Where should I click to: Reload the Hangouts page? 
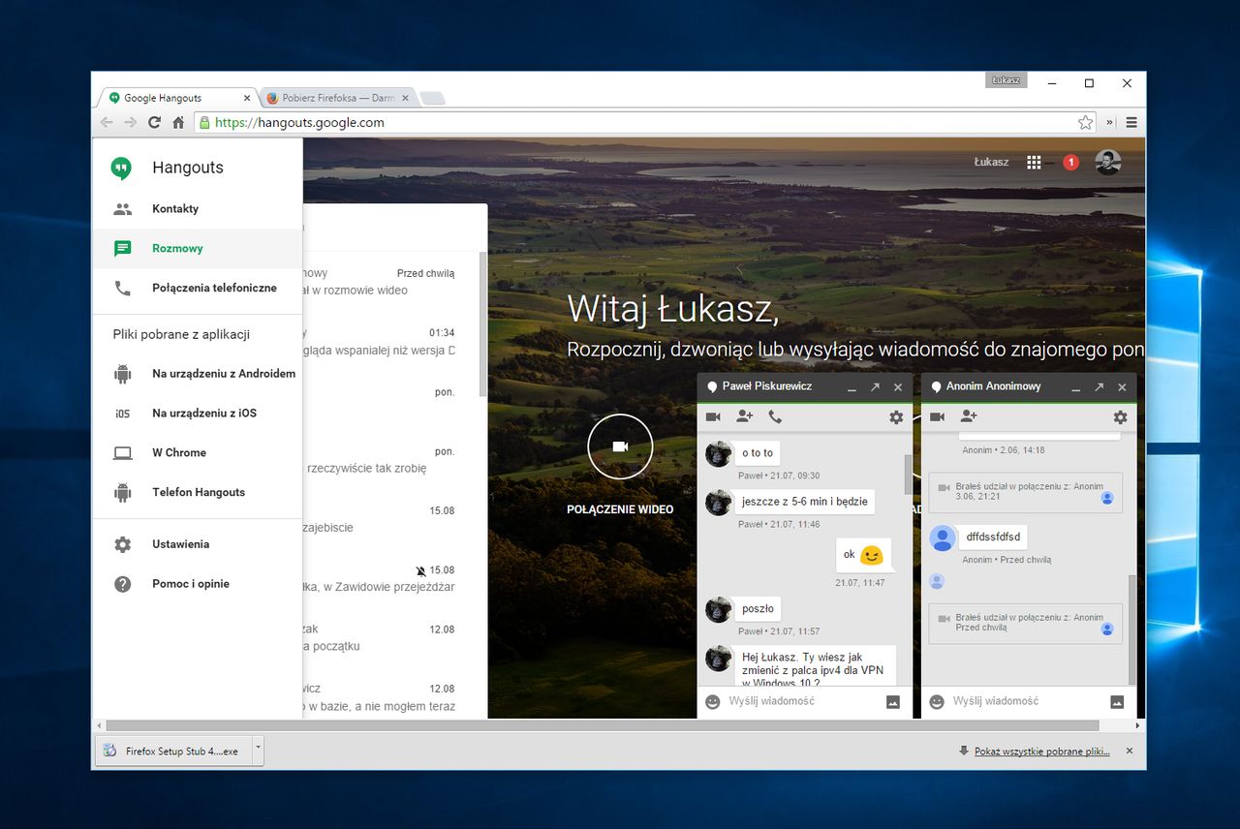pos(154,122)
